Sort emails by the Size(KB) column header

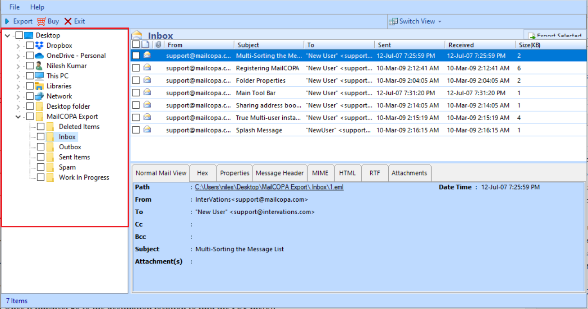click(x=551, y=45)
